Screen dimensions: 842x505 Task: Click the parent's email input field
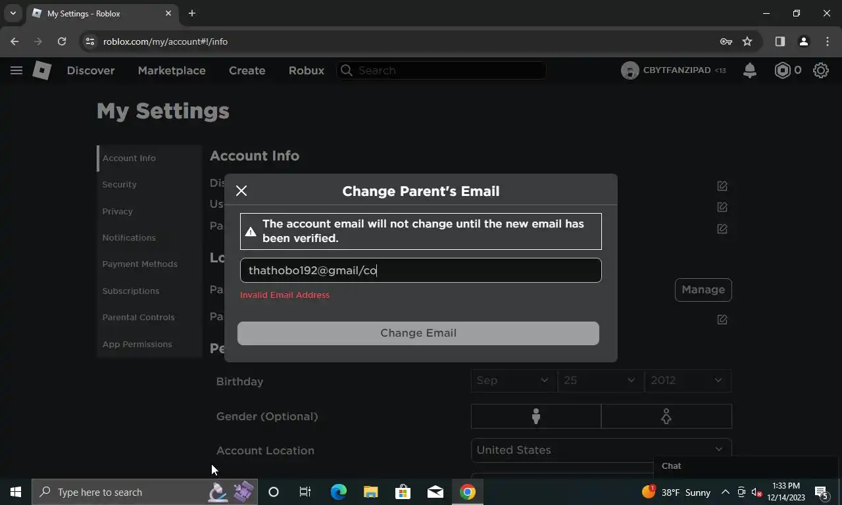421,270
